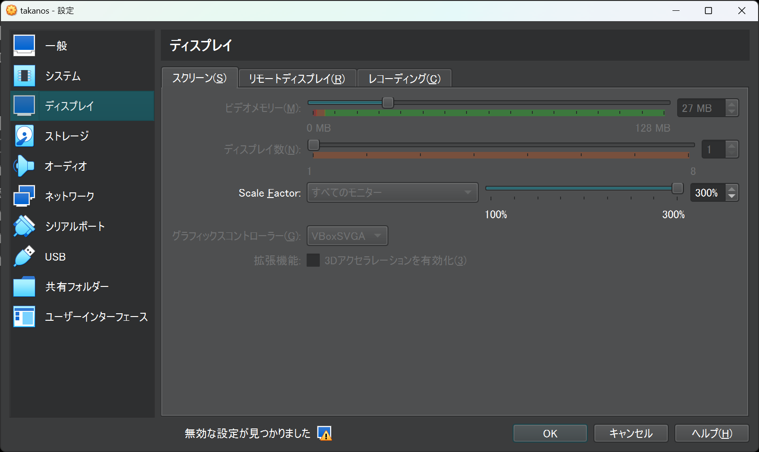Open the 共有フォルダー settings page
759x452 pixels.
click(24, 286)
